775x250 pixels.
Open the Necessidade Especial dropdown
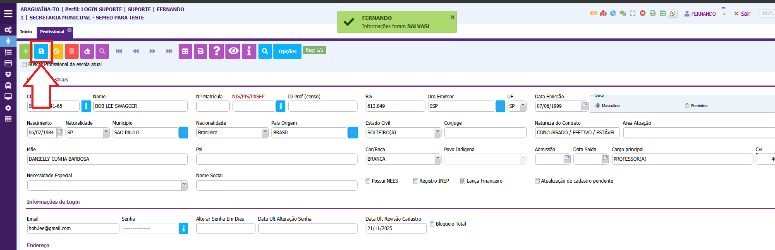[x=184, y=185]
